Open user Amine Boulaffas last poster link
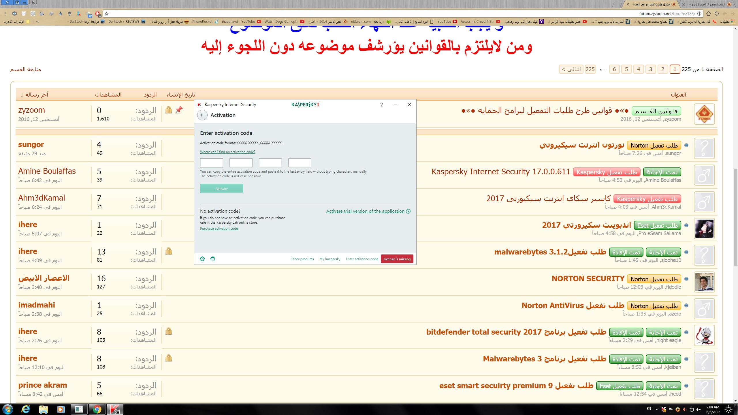Image resolution: width=738 pixels, height=415 pixels. (x=47, y=171)
